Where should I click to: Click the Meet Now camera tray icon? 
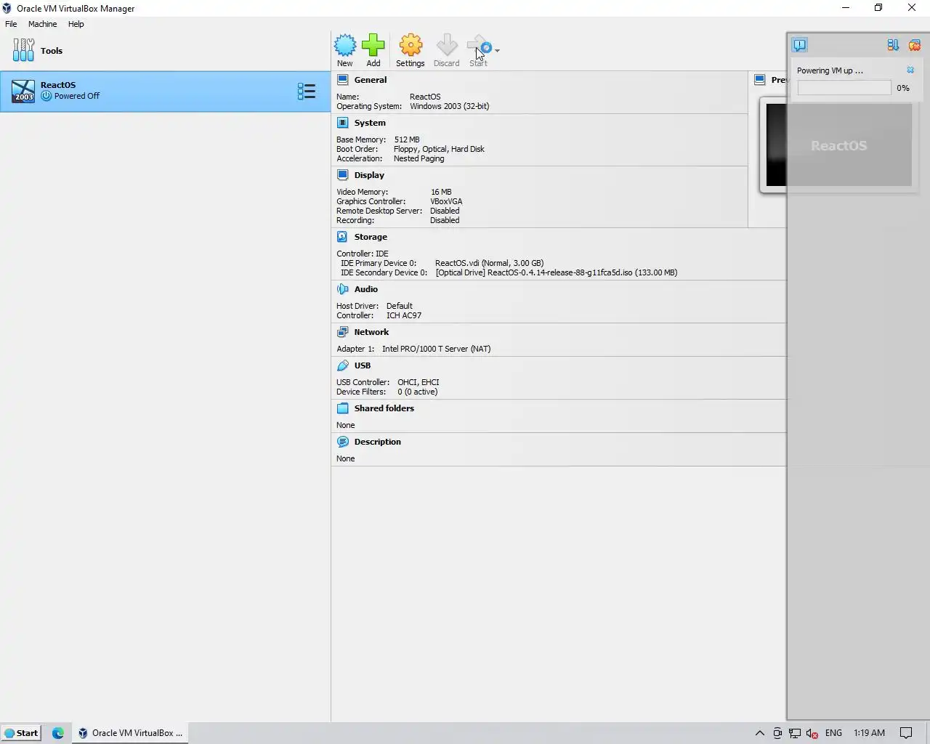tap(777, 733)
